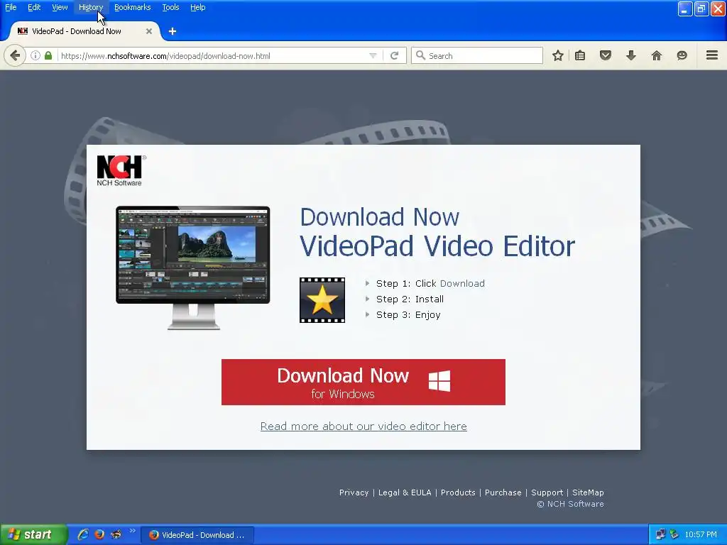Open the View menu
The width and height of the screenshot is (727, 545).
[60, 7]
